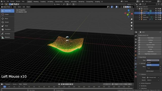This screenshot has width=162, height=91.
Task: Select the Annotate tool
Action: coord(7,34)
